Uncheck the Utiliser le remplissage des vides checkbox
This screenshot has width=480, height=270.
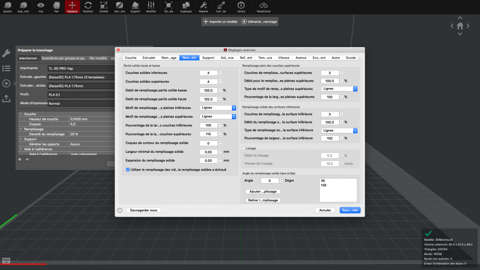[x=127, y=170]
